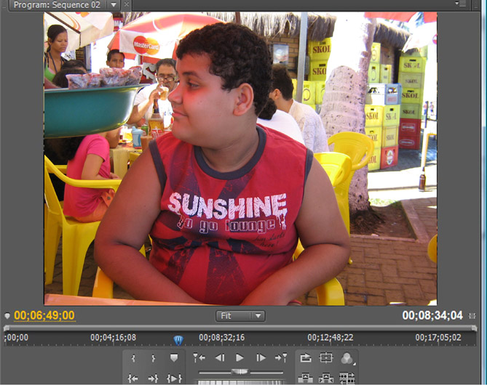Open the Output settings dropdown icon
This screenshot has width=487, height=385.
pos(347,358)
